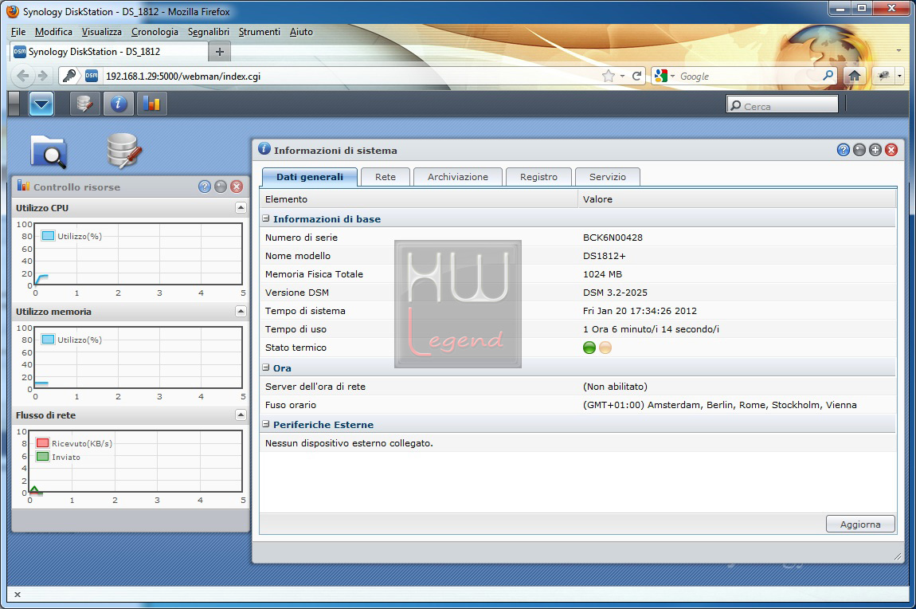Open System Information from the taskbar icon
916x609 pixels.
point(119,104)
